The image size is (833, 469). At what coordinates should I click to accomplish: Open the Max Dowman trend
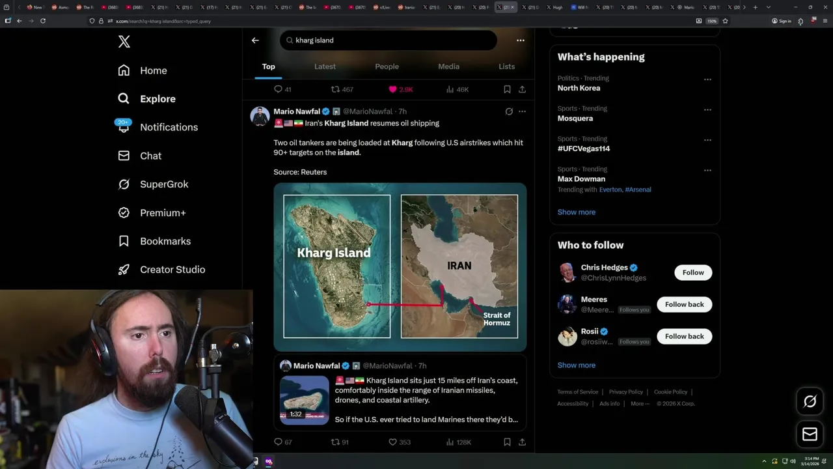(581, 178)
